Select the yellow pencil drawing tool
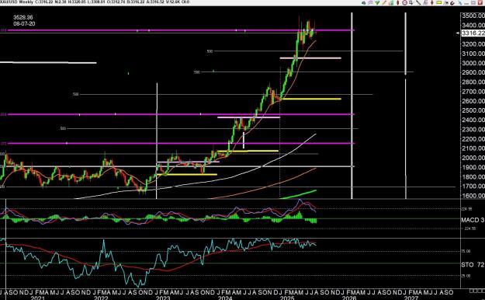 384,2
